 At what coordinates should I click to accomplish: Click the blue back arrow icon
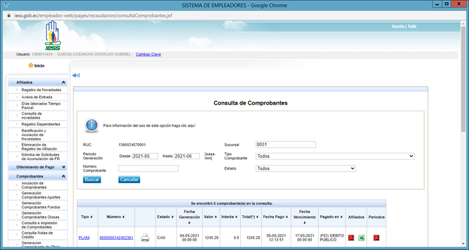click(76, 76)
